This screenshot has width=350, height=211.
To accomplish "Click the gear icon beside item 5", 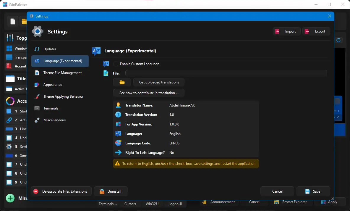I will coord(9,147).
